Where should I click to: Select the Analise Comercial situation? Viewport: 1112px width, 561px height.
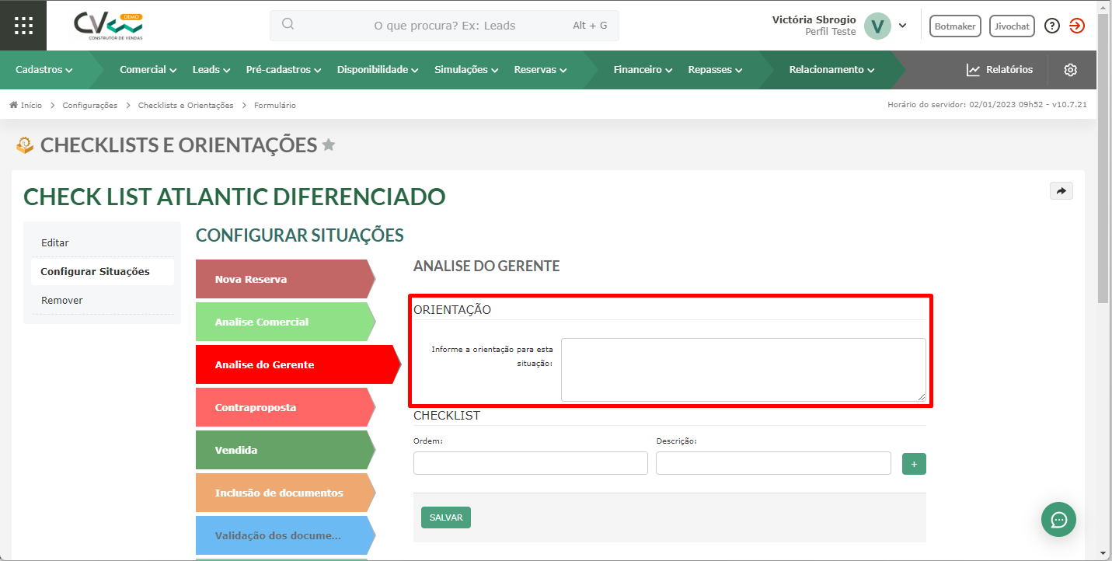coord(285,322)
